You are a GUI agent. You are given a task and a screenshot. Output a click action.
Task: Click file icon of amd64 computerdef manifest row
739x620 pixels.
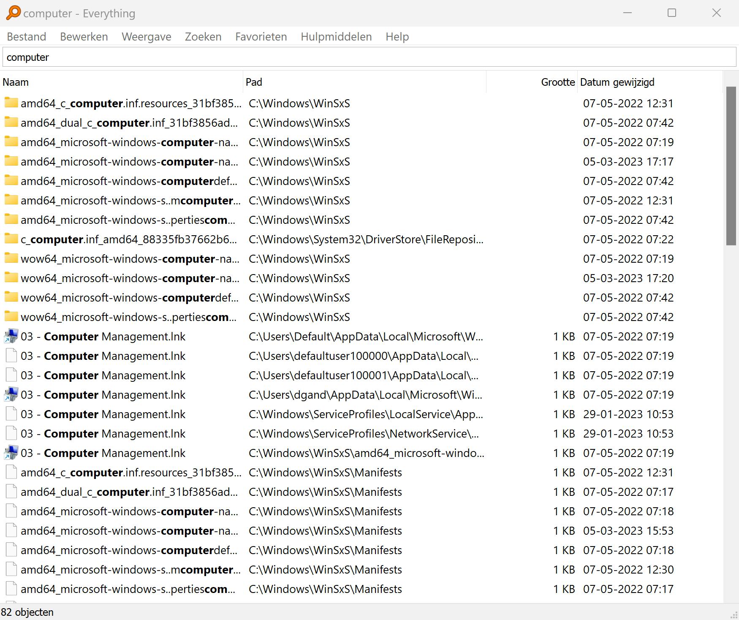click(11, 550)
